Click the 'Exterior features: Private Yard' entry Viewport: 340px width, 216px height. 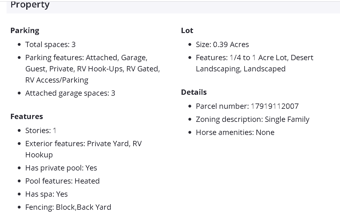[83, 144]
